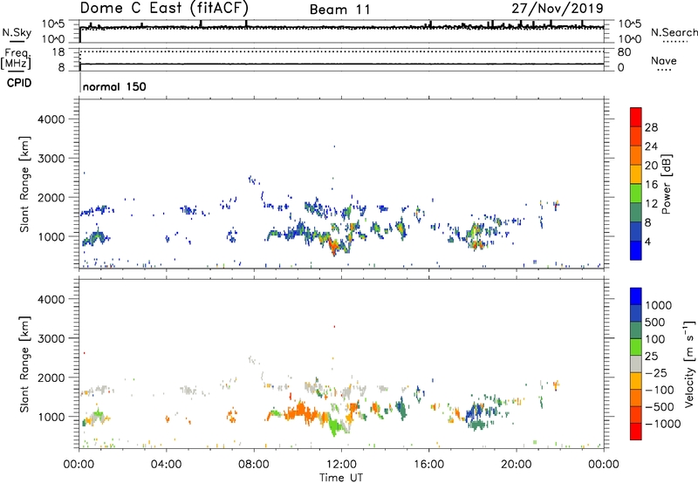Click the "Beam 11" heading
Image resolution: width=698 pixels, height=483 pixels.
click(340, 10)
